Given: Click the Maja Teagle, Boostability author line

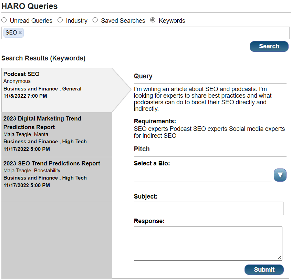Looking at the screenshot, I should [32, 171].
